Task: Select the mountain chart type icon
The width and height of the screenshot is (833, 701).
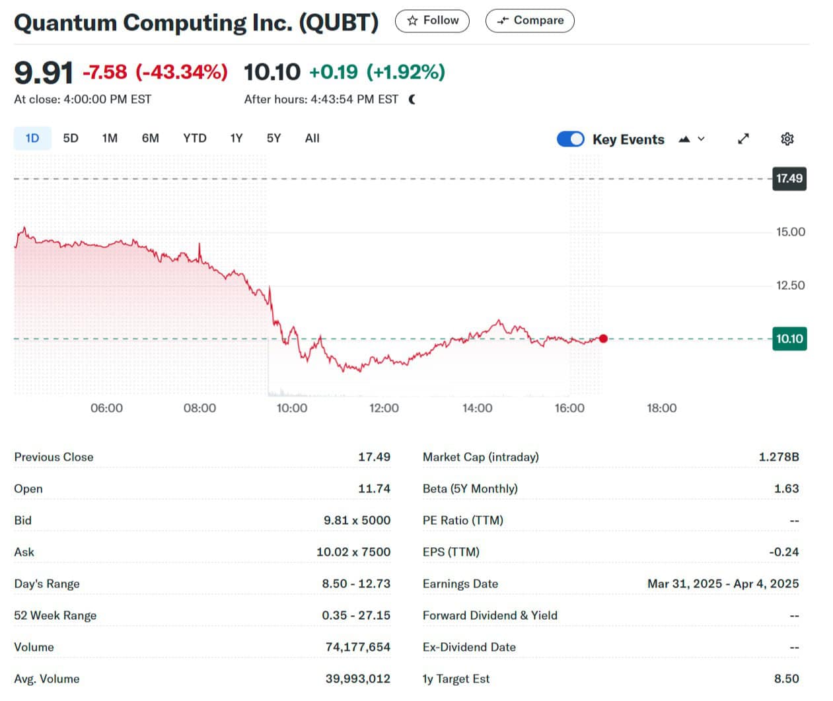Action: (683, 139)
